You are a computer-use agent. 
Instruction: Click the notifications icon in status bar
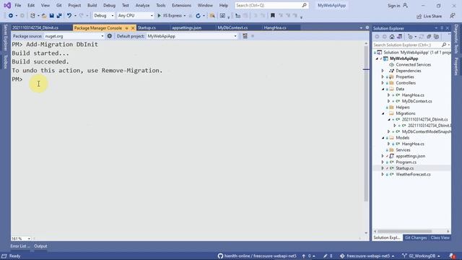tap(453, 256)
